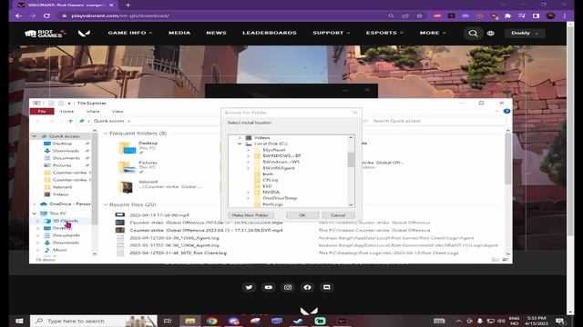583x327 pixels.
Task: Open the MORE dropdown
Action: (x=433, y=33)
